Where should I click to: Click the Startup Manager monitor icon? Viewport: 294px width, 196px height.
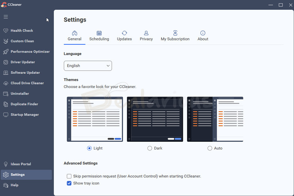(6, 115)
